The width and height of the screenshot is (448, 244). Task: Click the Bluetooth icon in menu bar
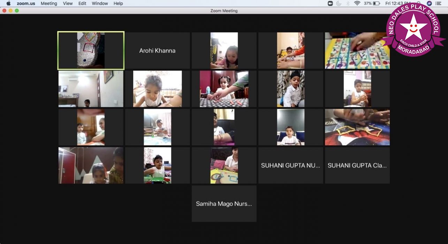coord(348,3)
